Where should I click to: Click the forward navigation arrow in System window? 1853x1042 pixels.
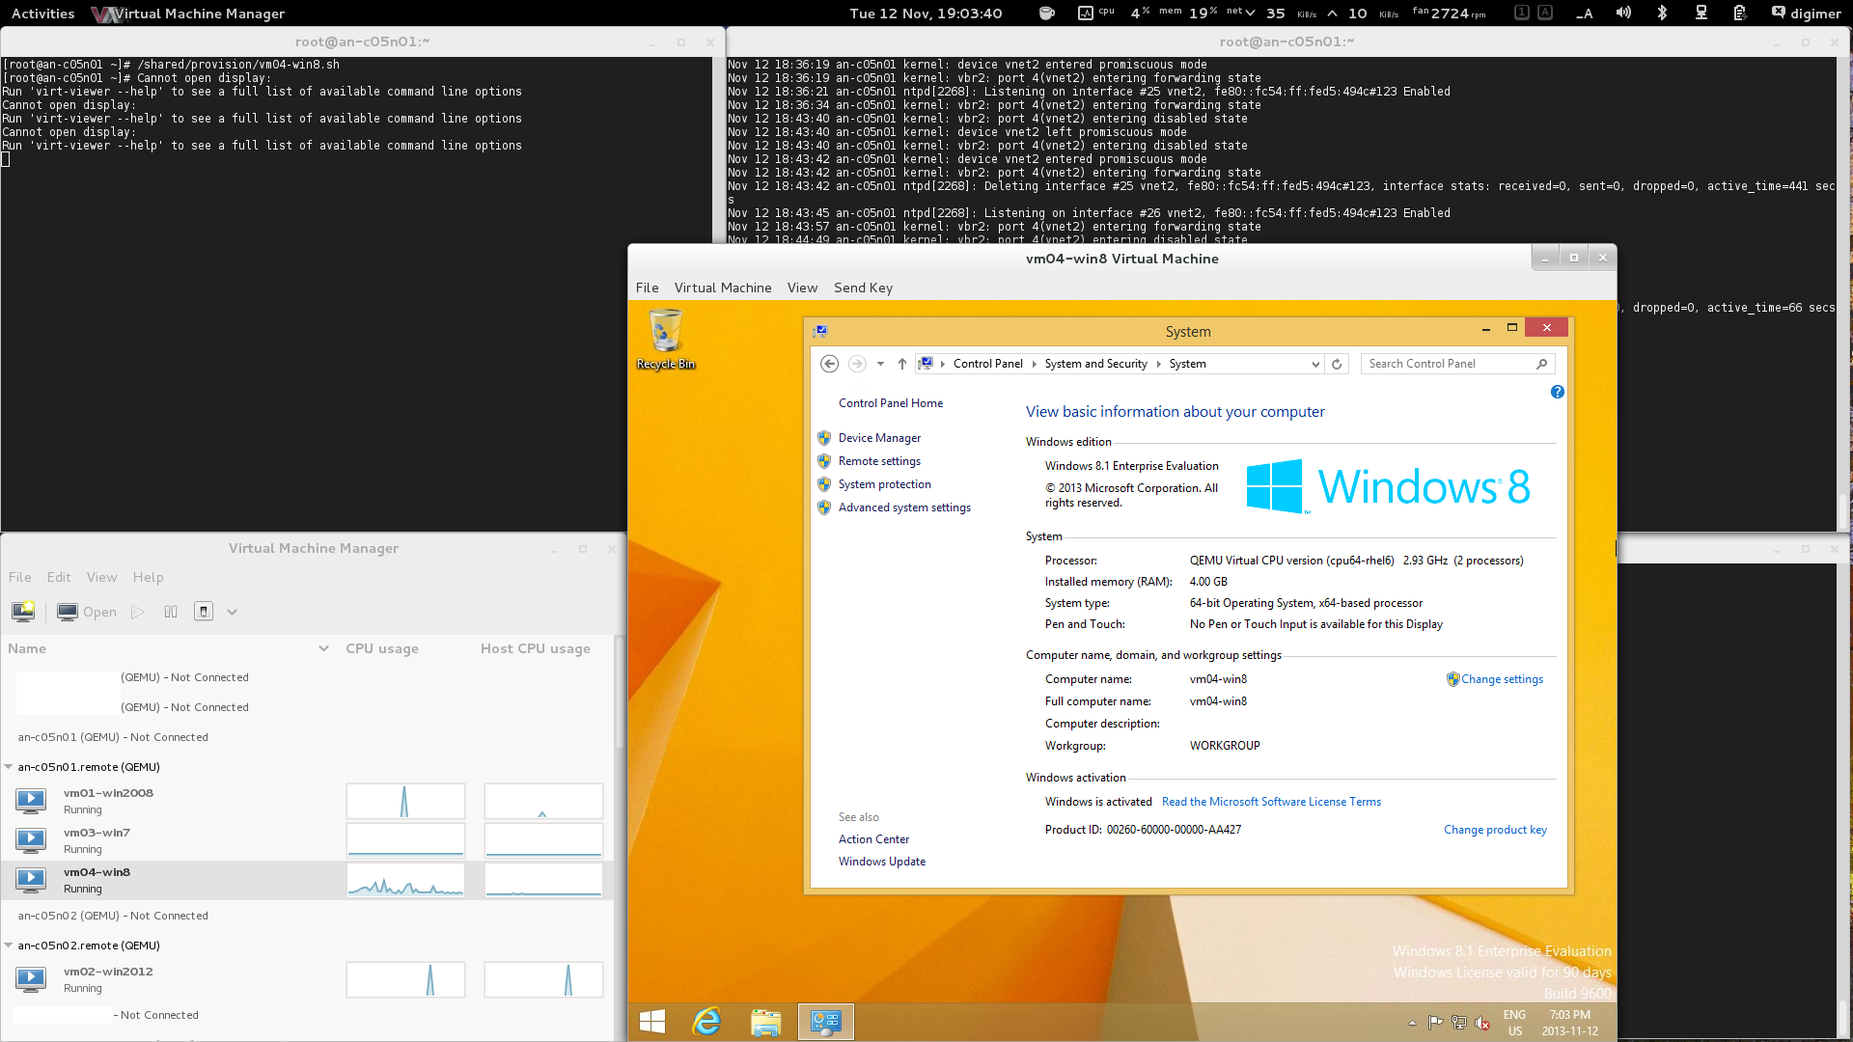coord(857,364)
